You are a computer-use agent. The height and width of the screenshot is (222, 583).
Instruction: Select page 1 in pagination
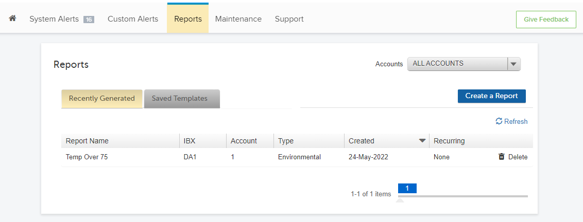[x=407, y=188]
